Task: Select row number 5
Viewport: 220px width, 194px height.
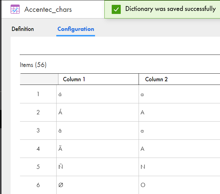Action: coord(38,167)
